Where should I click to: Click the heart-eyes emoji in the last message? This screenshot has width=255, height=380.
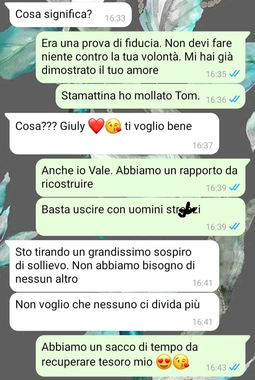[164, 363]
